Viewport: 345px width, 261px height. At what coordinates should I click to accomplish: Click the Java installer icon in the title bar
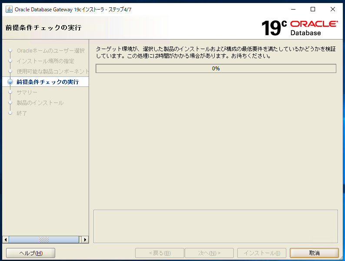(x=9, y=10)
